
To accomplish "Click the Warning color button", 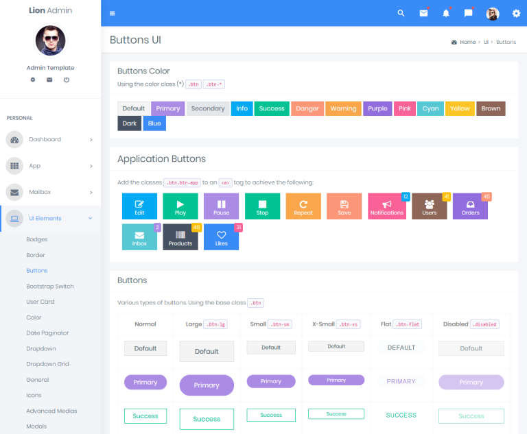I will tap(343, 108).
